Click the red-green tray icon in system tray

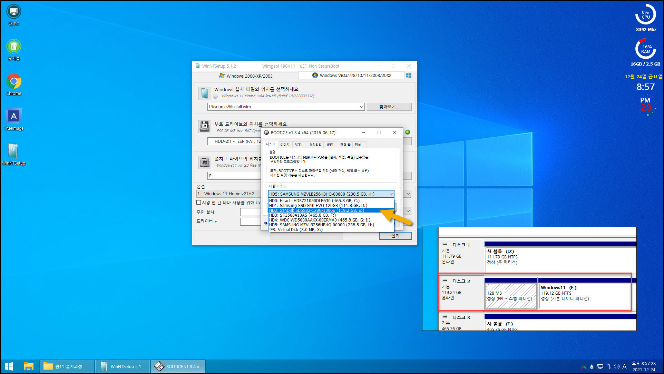(x=584, y=367)
